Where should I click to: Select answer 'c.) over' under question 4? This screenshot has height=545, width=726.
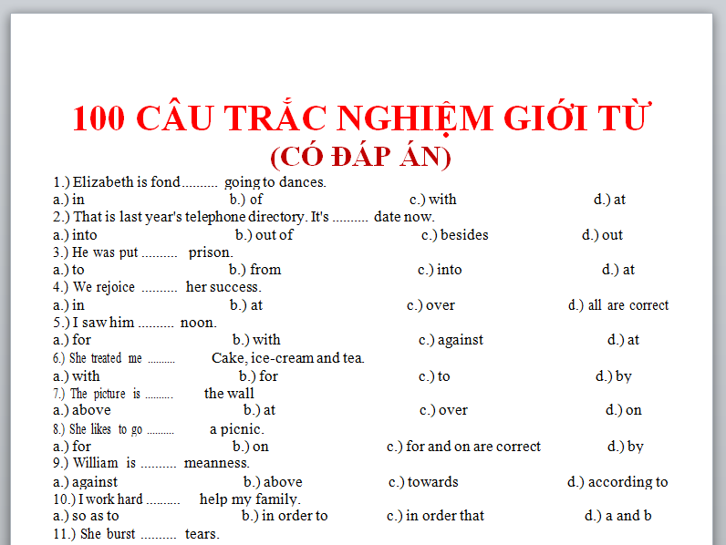430,305
